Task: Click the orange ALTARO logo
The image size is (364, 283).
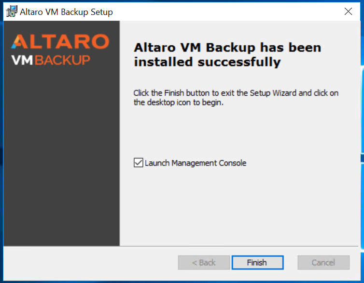Action: pos(60,42)
